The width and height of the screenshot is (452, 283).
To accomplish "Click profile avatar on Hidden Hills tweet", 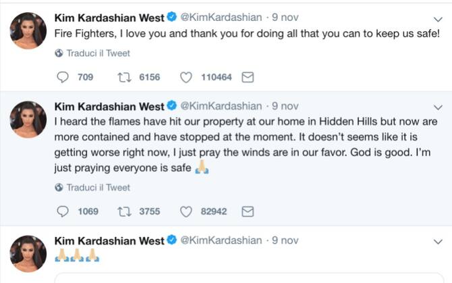I will click(28, 119).
